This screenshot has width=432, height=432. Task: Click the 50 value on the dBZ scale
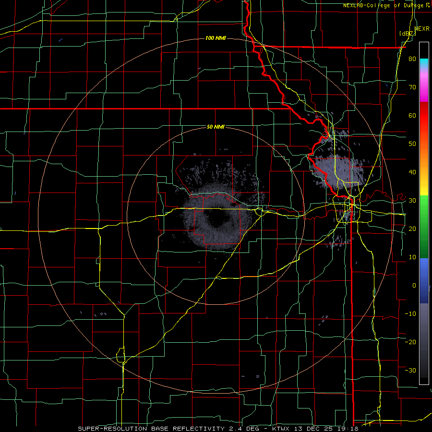[x=412, y=144]
